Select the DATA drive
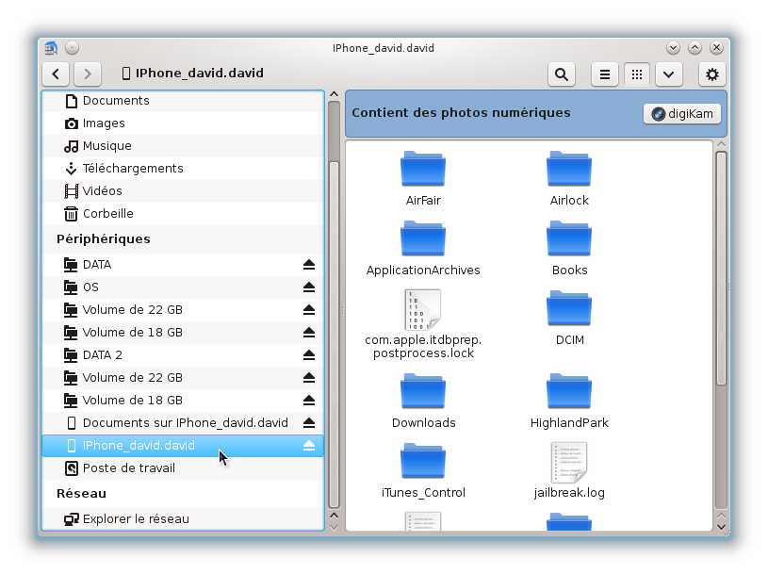 (x=183, y=265)
